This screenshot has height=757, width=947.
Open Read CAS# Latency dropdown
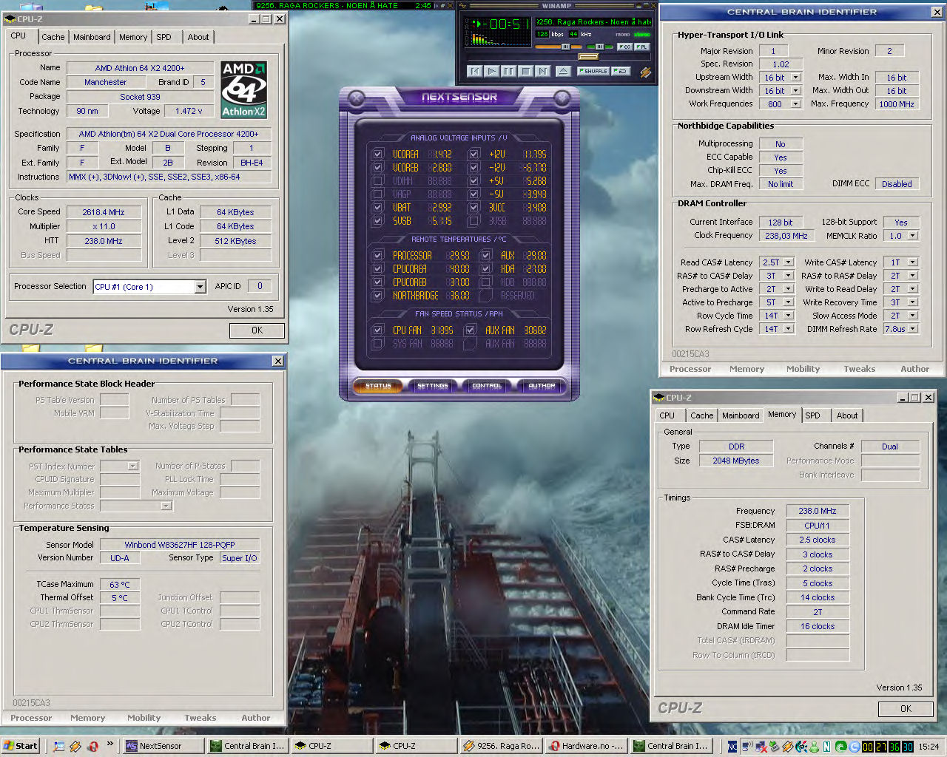[789, 262]
